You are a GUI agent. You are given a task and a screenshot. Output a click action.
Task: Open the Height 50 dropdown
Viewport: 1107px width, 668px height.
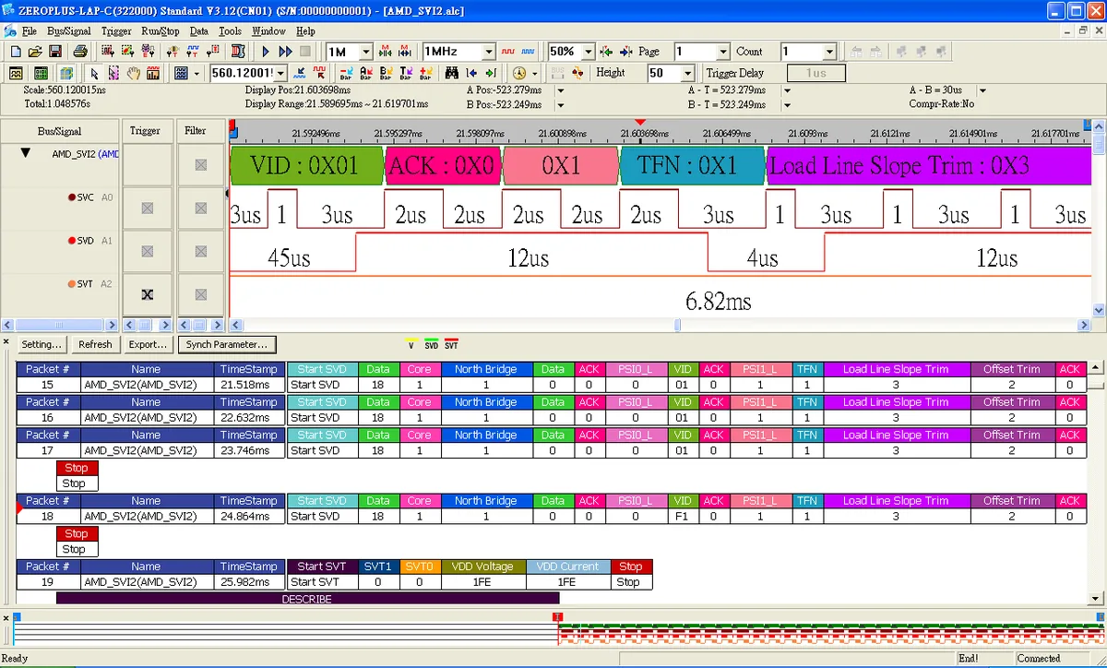click(x=687, y=73)
